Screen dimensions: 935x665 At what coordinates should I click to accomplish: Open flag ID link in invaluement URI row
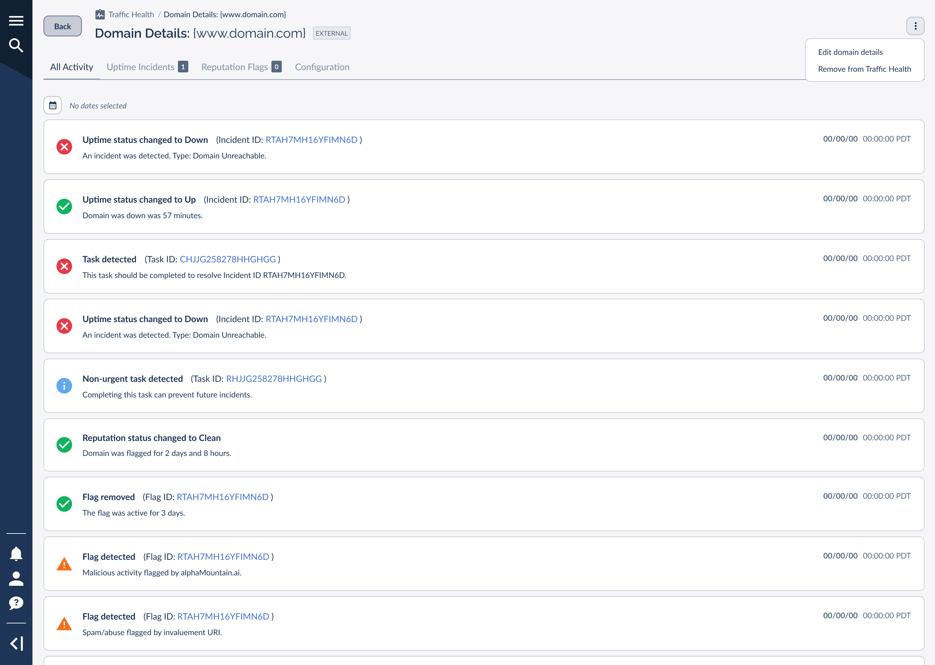click(x=223, y=616)
